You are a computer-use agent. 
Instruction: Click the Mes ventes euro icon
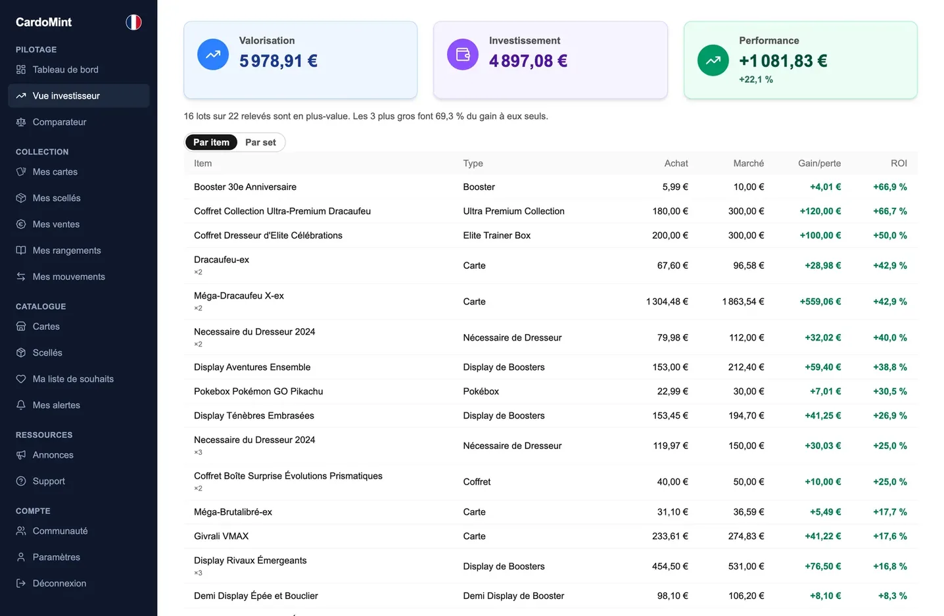click(21, 225)
